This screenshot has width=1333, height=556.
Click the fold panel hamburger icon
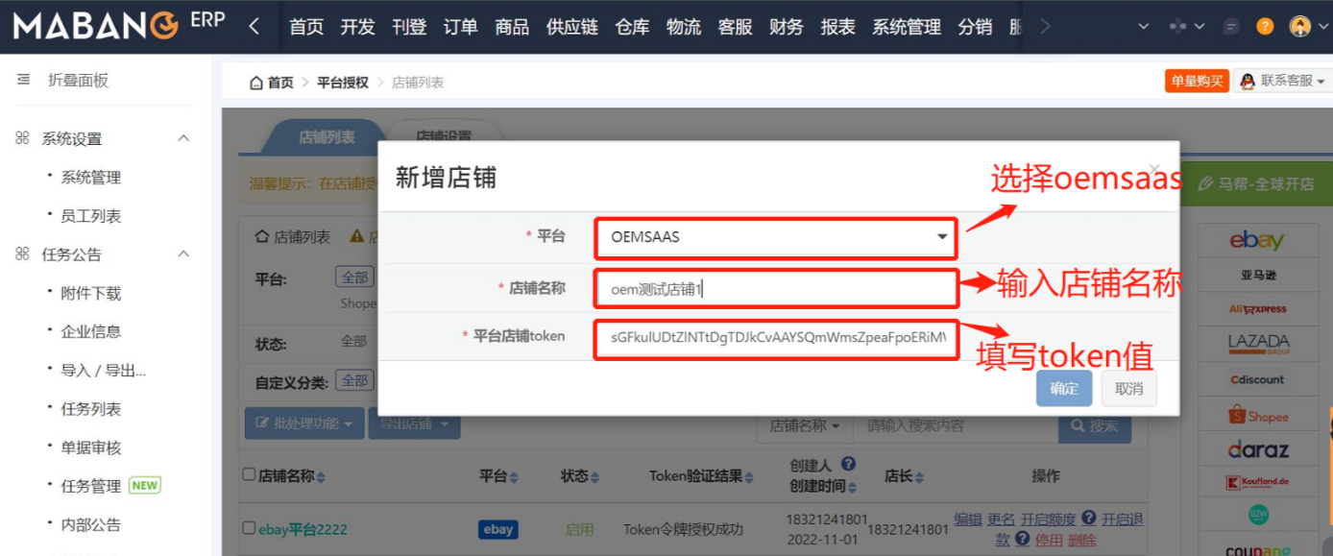[23, 81]
